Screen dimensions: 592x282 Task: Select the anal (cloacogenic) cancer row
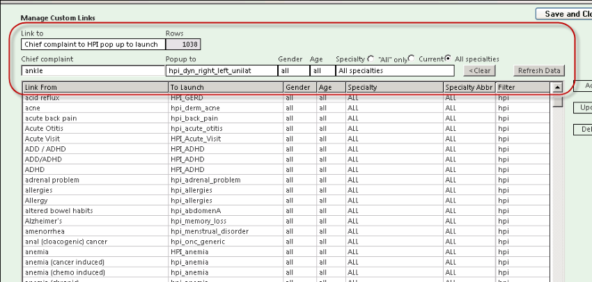(286, 241)
